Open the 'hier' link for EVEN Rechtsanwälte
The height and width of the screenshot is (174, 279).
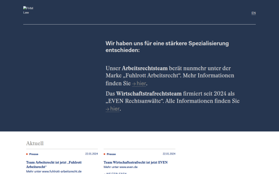113,109
